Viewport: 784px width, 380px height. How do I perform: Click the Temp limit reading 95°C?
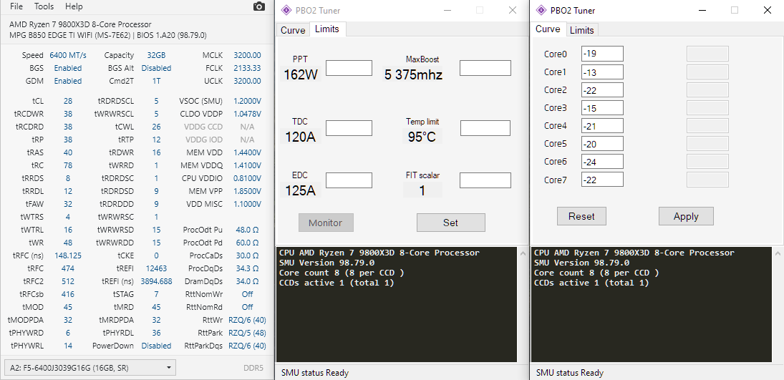point(422,137)
